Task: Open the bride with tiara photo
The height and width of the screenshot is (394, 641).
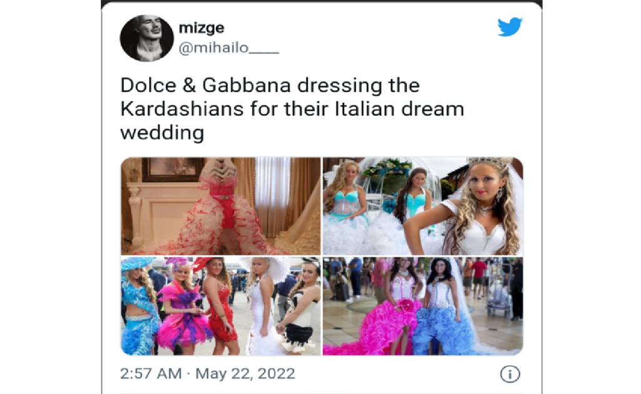Action: pyautogui.click(x=423, y=206)
